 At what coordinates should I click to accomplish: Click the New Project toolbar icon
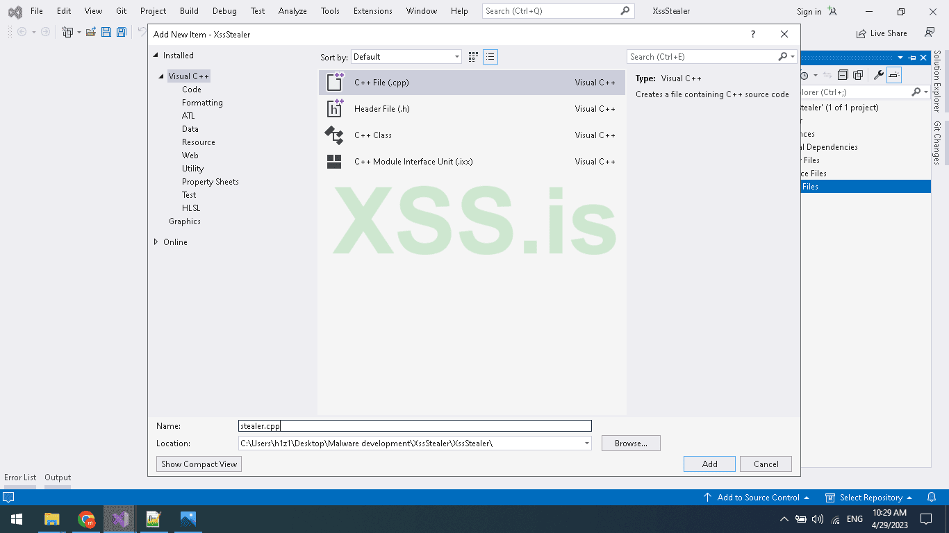tap(67, 32)
